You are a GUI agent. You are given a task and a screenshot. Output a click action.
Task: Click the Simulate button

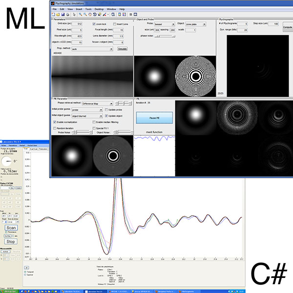pos(123,49)
